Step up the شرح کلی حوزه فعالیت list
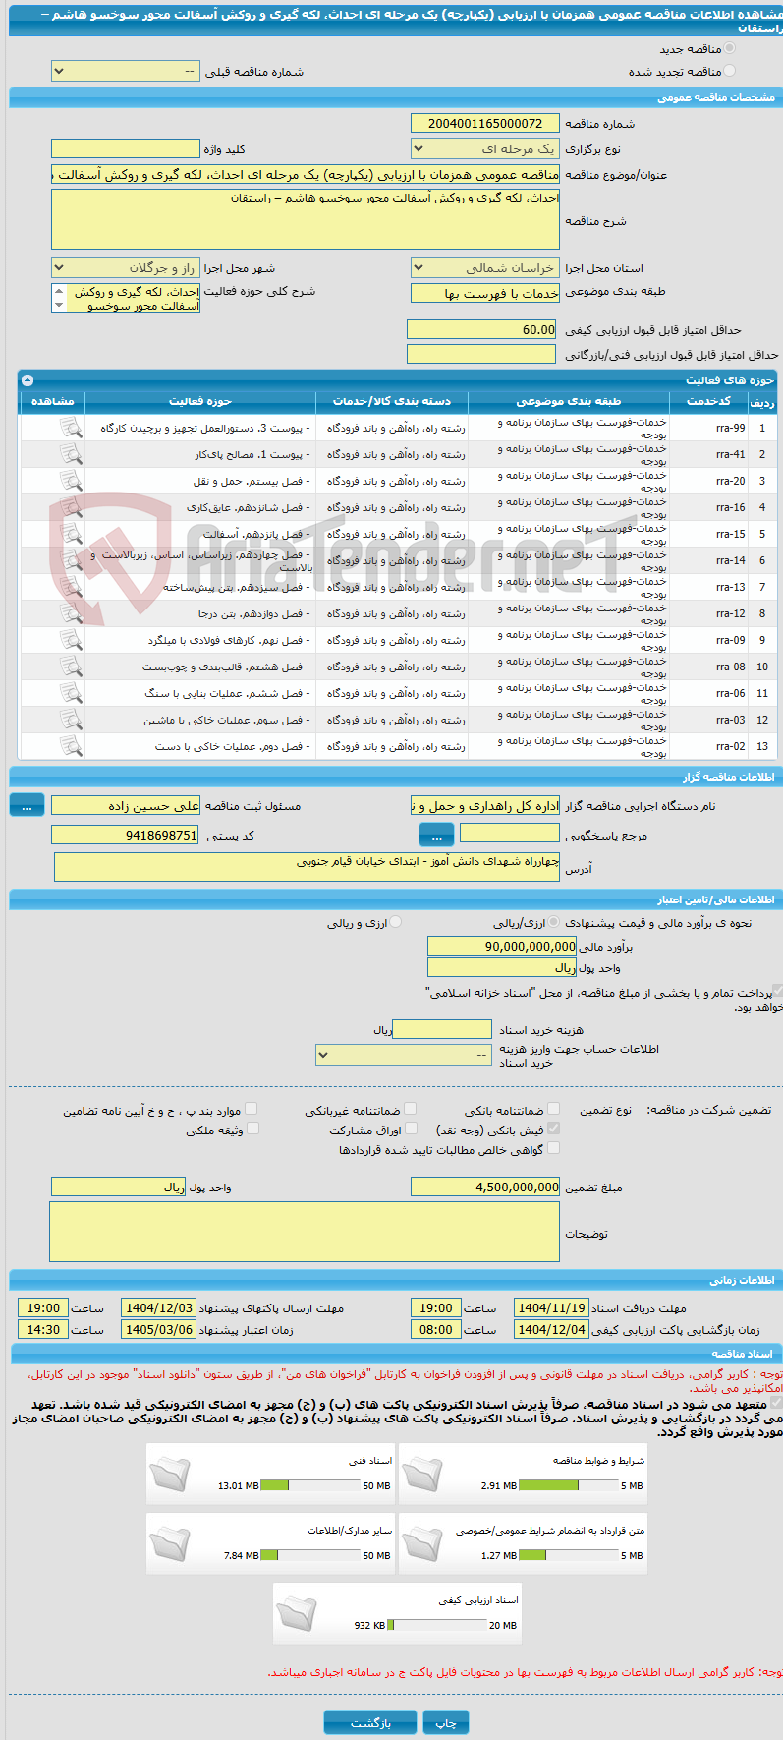This screenshot has height=1740, width=783. click(58, 292)
